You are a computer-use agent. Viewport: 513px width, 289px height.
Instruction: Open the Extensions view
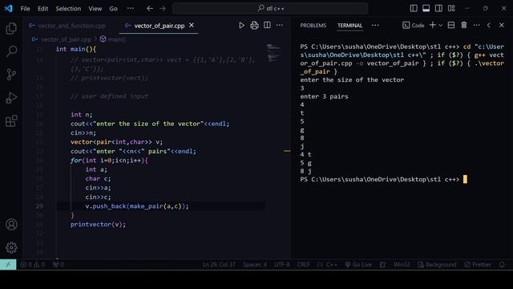coord(11,121)
